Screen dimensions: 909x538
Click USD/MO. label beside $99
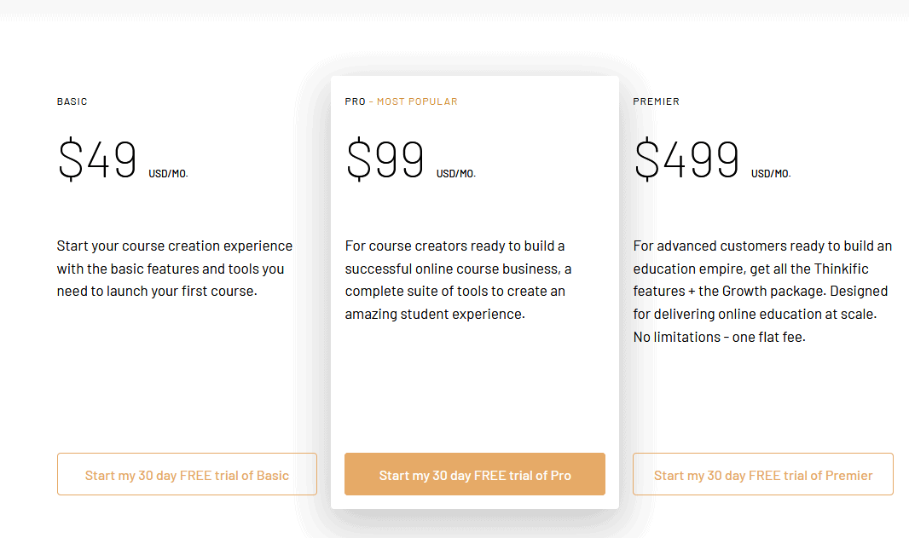[455, 173]
